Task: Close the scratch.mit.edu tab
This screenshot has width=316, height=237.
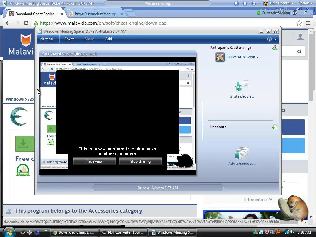Action: pyautogui.click(x=121, y=14)
